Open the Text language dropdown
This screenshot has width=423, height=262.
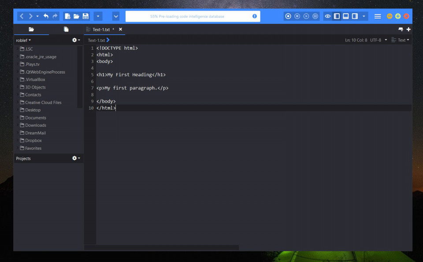401,40
